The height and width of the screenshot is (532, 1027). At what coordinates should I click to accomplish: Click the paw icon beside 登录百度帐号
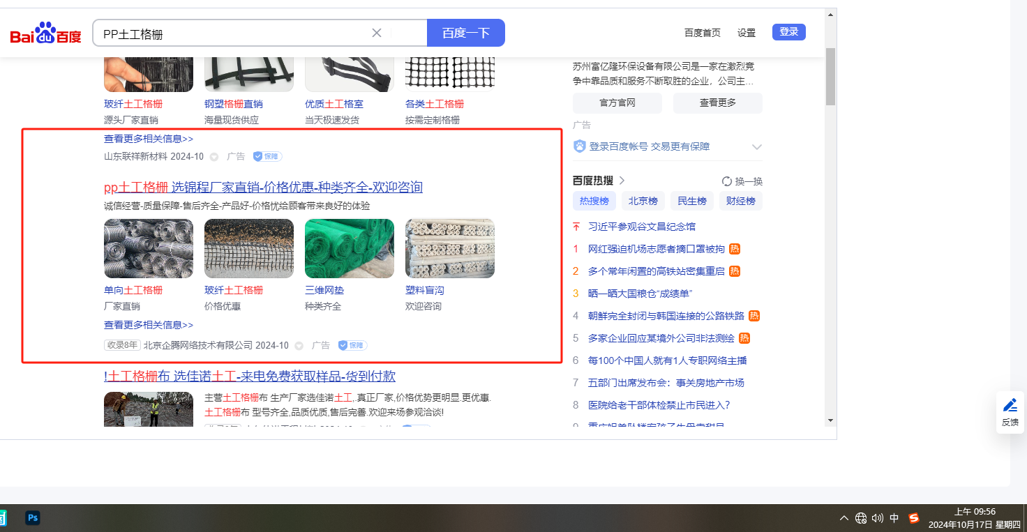[579, 146]
